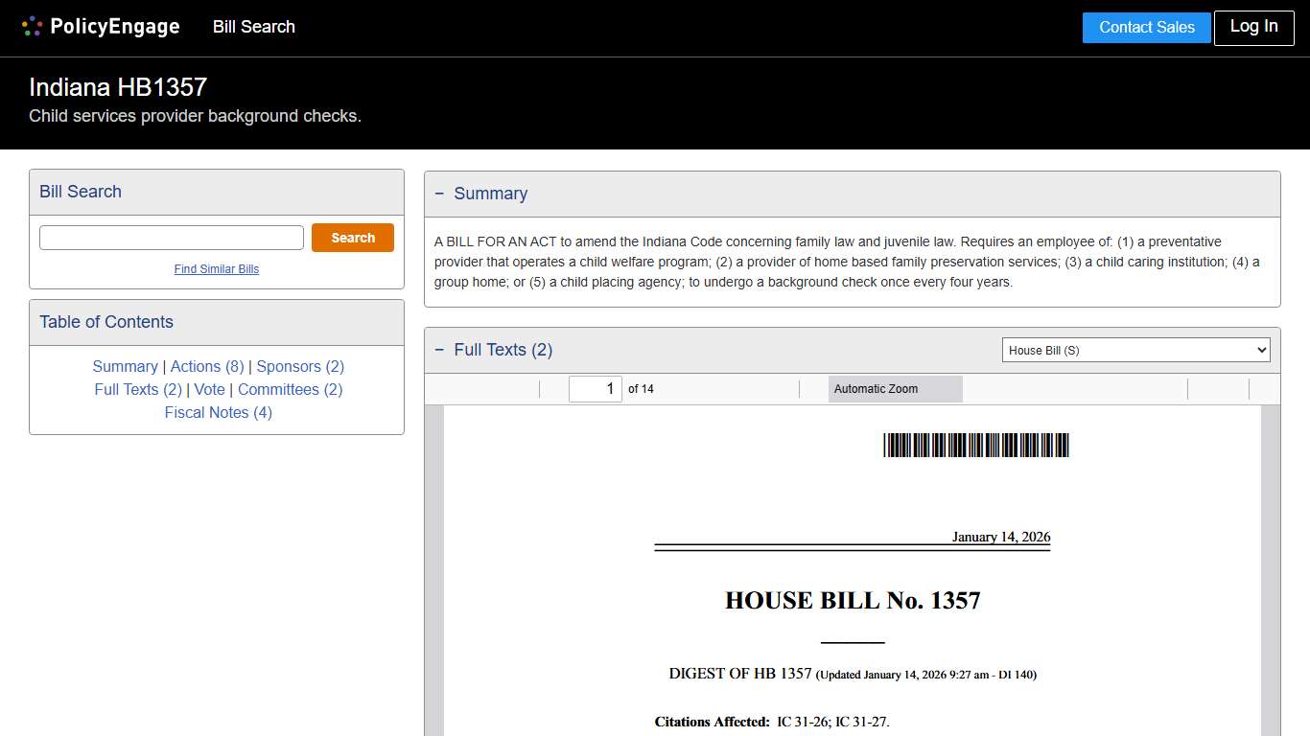
Task: Open the Actions (8) link
Action: 206,366
